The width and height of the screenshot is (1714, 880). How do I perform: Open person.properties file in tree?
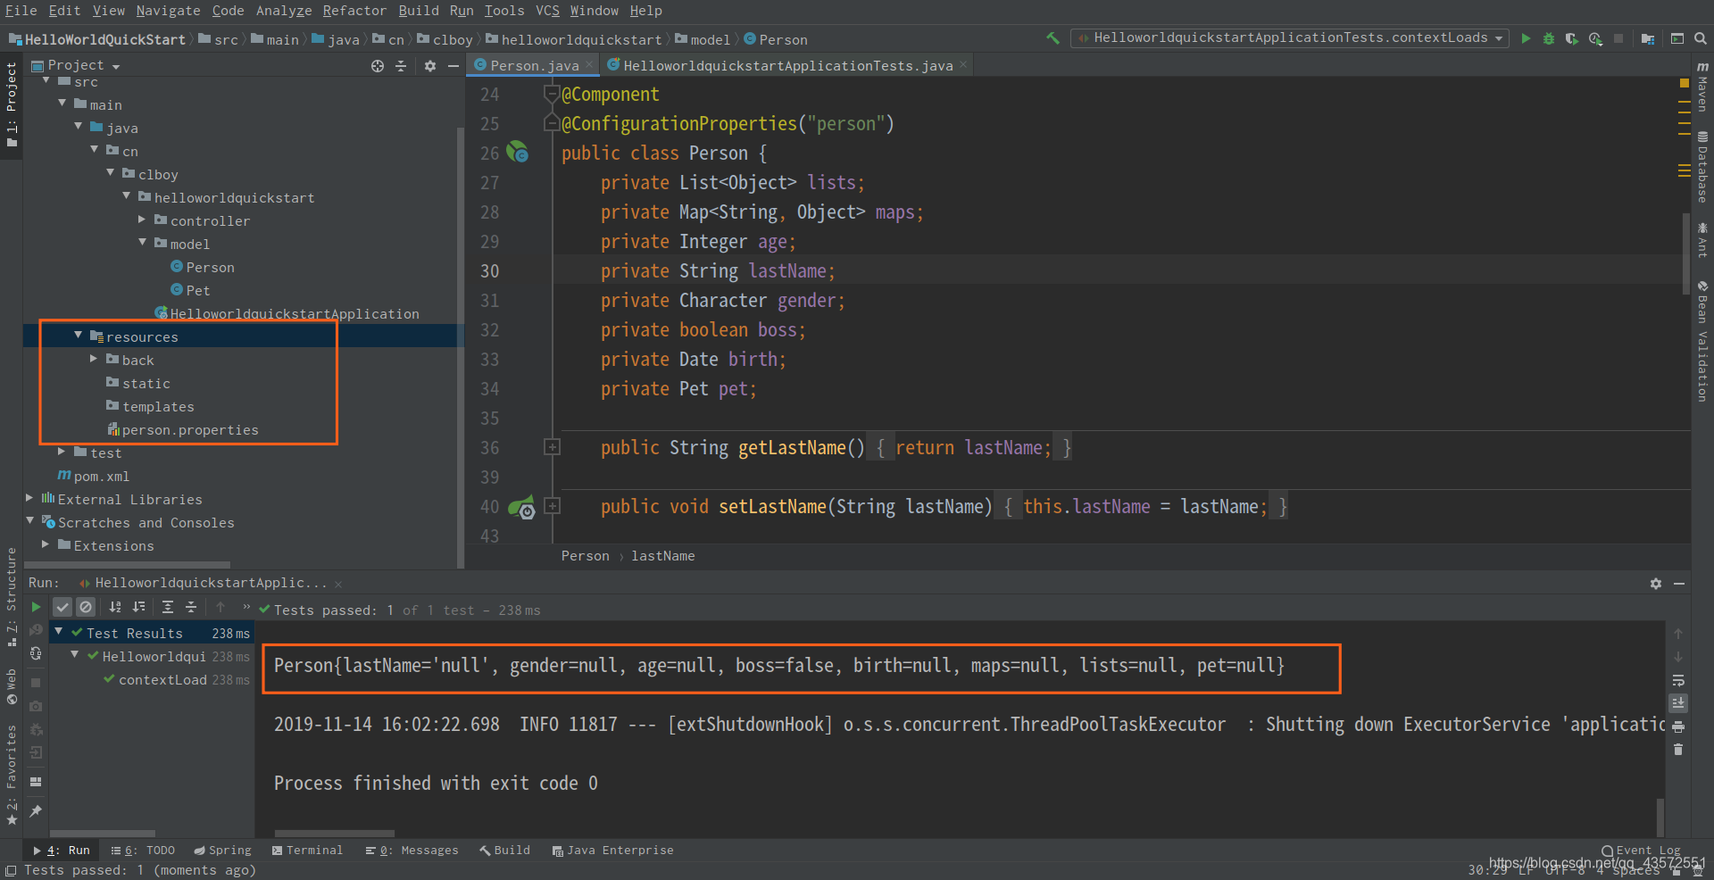coord(189,430)
